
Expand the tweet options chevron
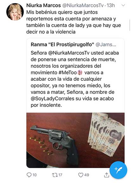pyautogui.click(x=123, y=5)
